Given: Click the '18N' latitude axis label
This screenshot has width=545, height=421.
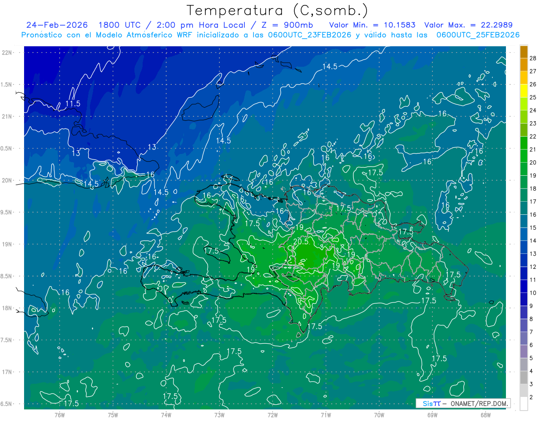Looking at the screenshot, I should [x=6, y=308].
